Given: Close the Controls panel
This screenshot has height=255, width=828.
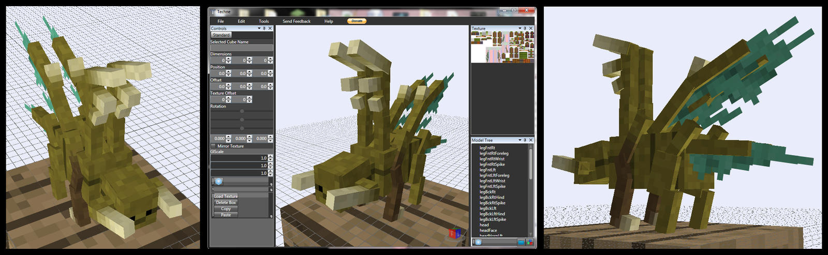Looking at the screenshot, I should click(x=270, y=28).
